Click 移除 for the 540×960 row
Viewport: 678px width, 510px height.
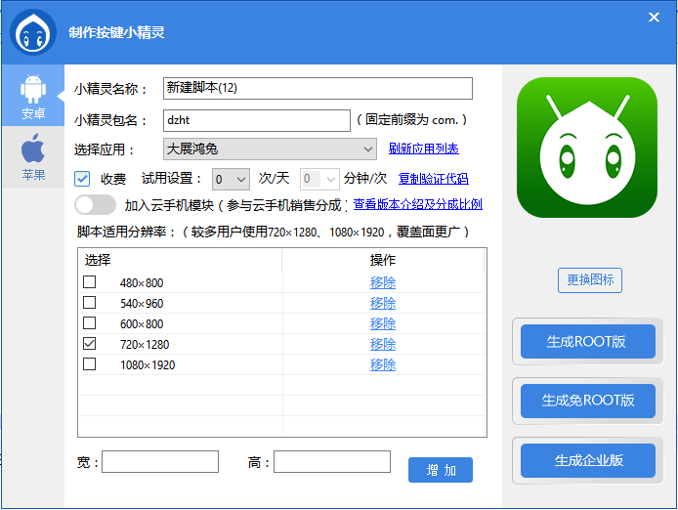click(x=383, y=303)
